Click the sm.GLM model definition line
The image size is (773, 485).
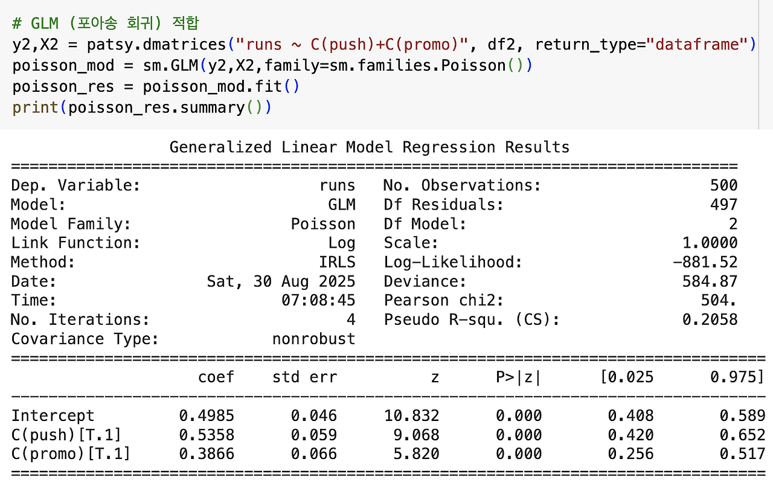point(272,65)
